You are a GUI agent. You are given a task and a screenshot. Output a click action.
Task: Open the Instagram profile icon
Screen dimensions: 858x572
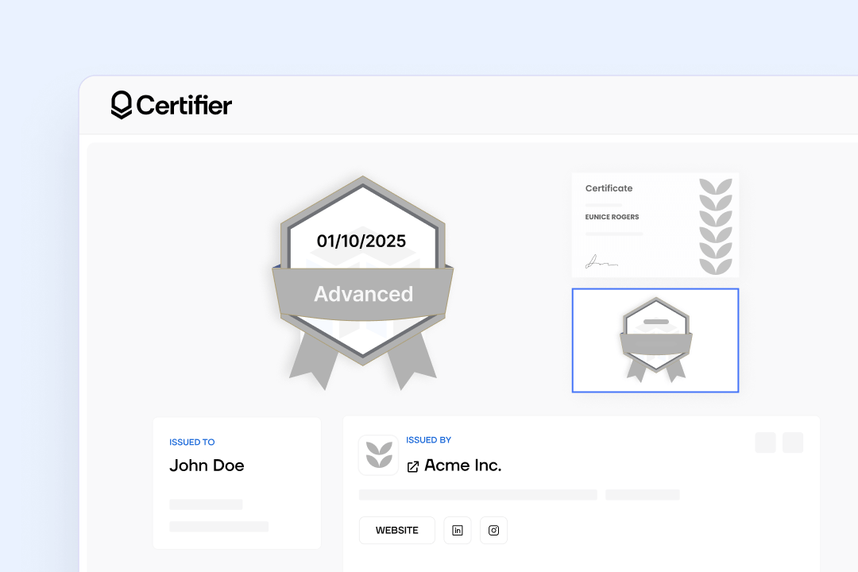(x=493, y=530)
